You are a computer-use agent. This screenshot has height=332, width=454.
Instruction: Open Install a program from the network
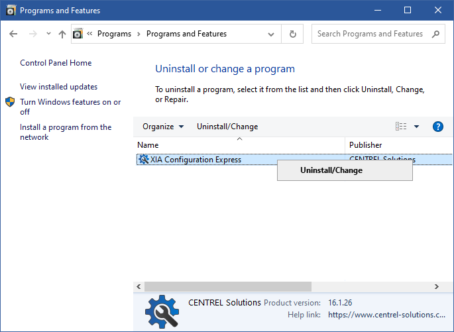pyautogui.click(x=66, y=132)
